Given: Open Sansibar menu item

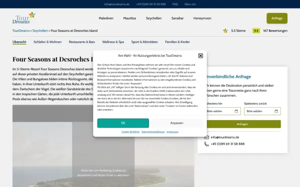Looking at the screenshot, I should [x=177, y=18].
